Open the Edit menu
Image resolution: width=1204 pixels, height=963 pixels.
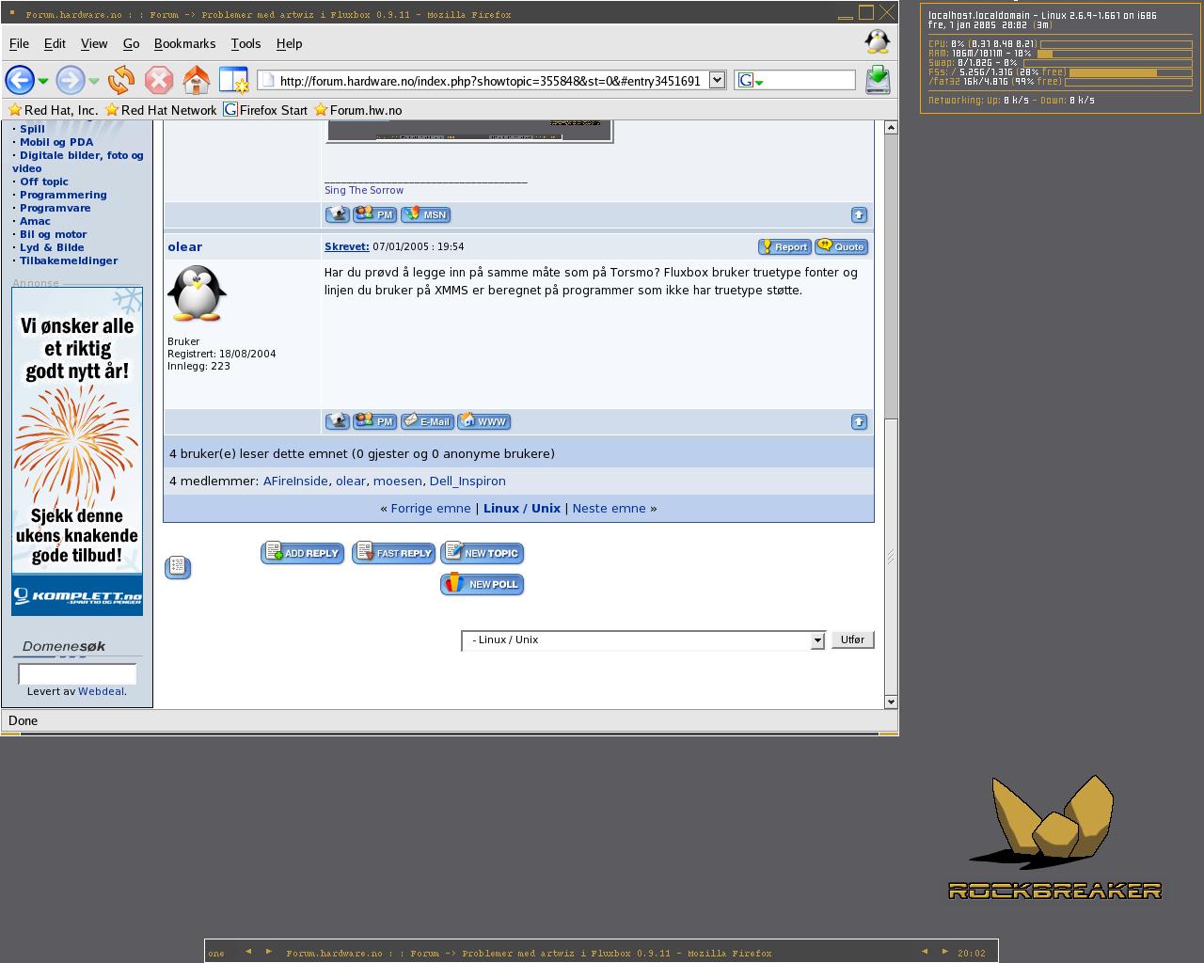(55, 43)
